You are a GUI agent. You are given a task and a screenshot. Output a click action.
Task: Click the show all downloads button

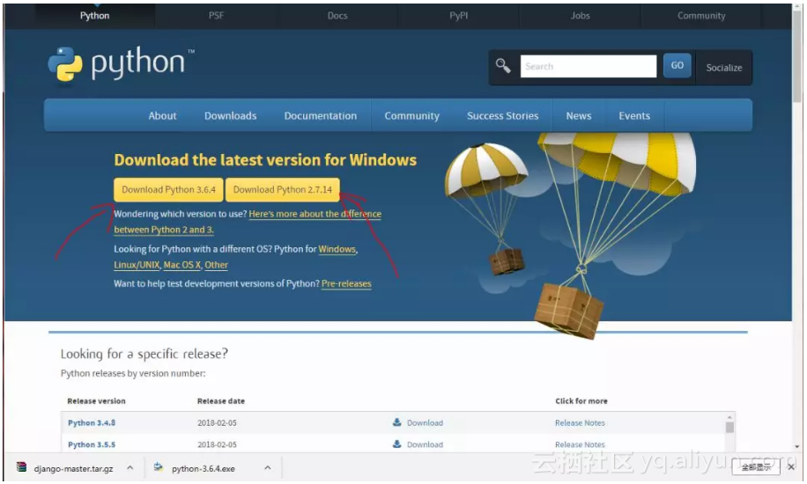(x=756, y=467)
